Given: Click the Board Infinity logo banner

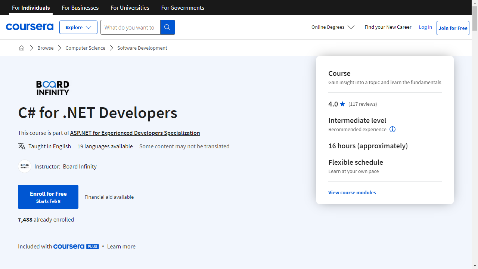Looking at the screenshot, I should point(53,88).
